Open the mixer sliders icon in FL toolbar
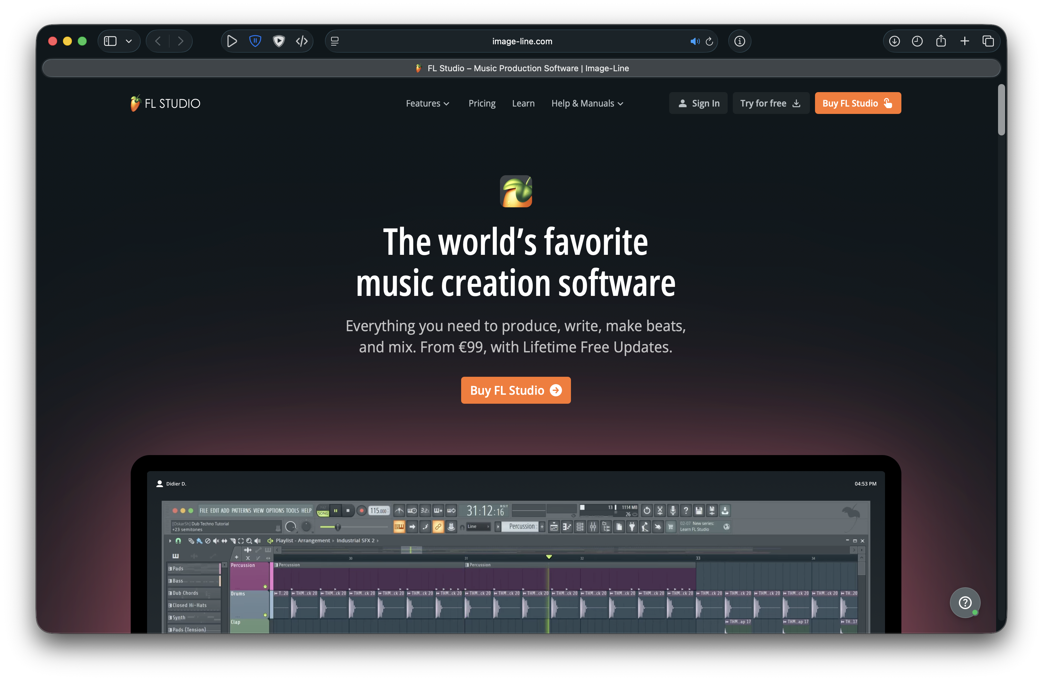Viewport: 1043px width, 681px height. pyautogui.click(x=593, y=527)
